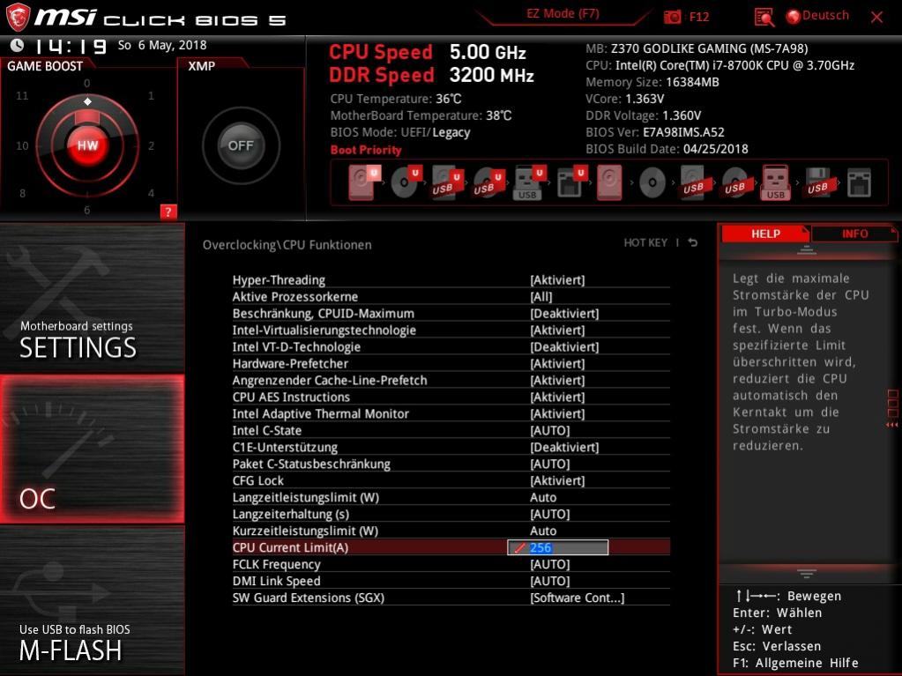Select the legacy USB hard disk boot icon
The width and height of the screenshot is (902, 676).
[694, 182]
